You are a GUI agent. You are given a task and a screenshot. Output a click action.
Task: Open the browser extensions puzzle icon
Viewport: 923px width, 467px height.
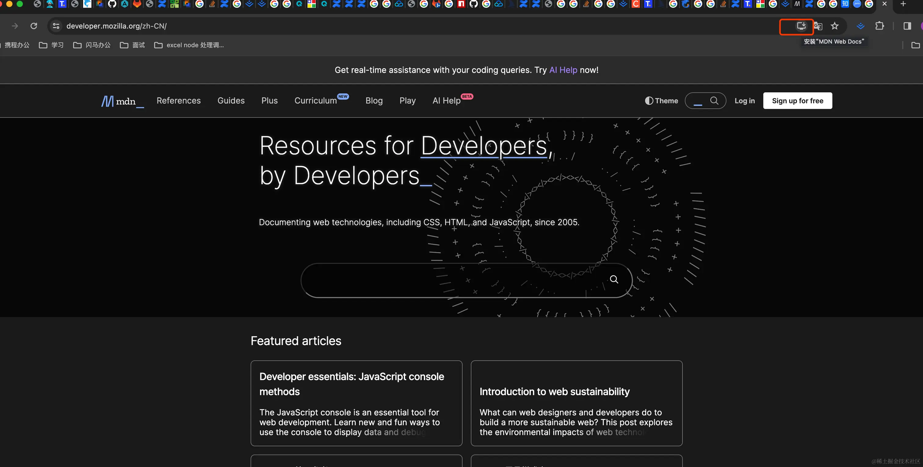point(880,26)
